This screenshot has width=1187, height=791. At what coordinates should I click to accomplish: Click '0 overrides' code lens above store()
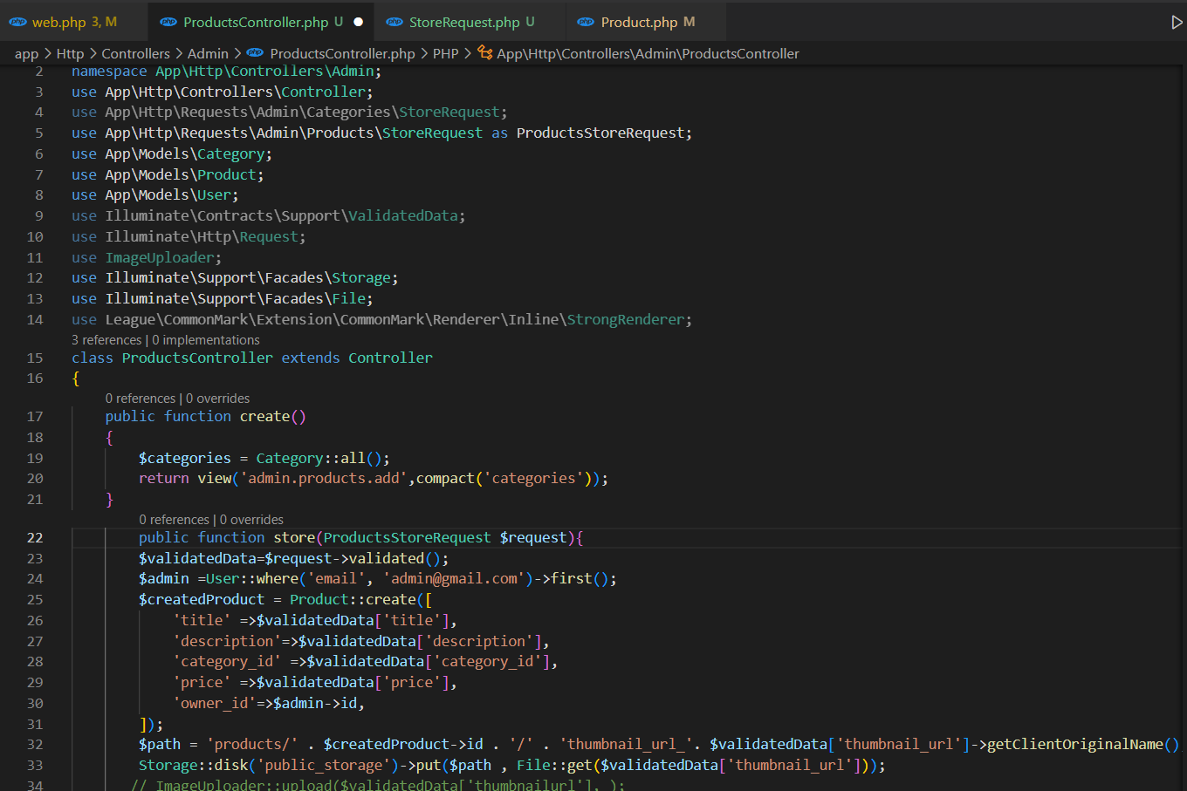pyautogui.click(x=251, y=520)
